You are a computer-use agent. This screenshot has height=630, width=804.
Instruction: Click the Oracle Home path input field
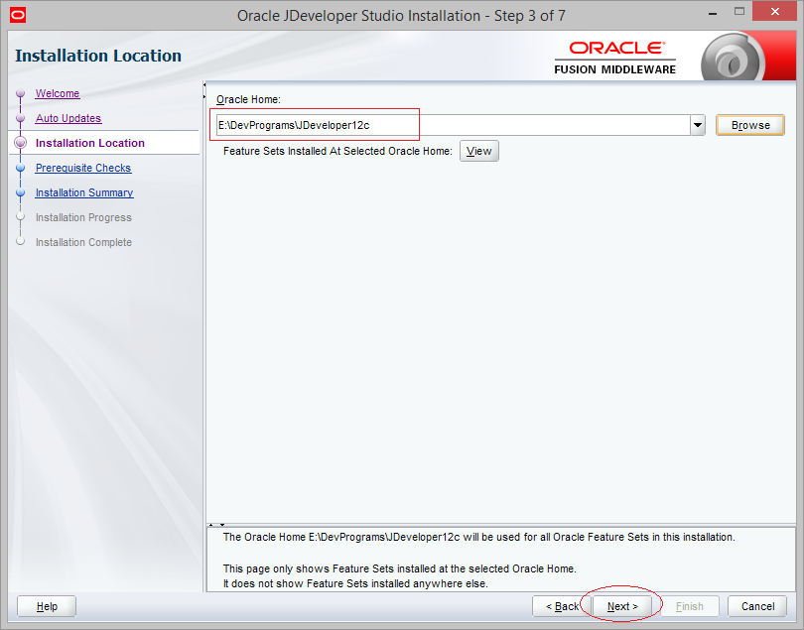coord(454,125)
